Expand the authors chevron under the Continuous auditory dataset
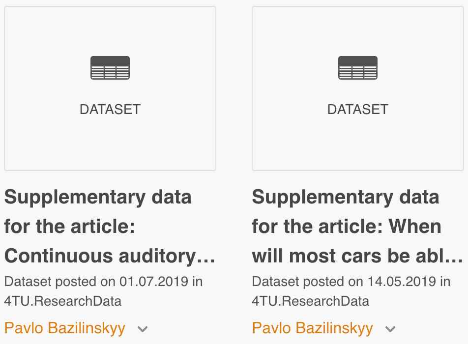Viewport: 468px width, 344px height. click(143, 329)
